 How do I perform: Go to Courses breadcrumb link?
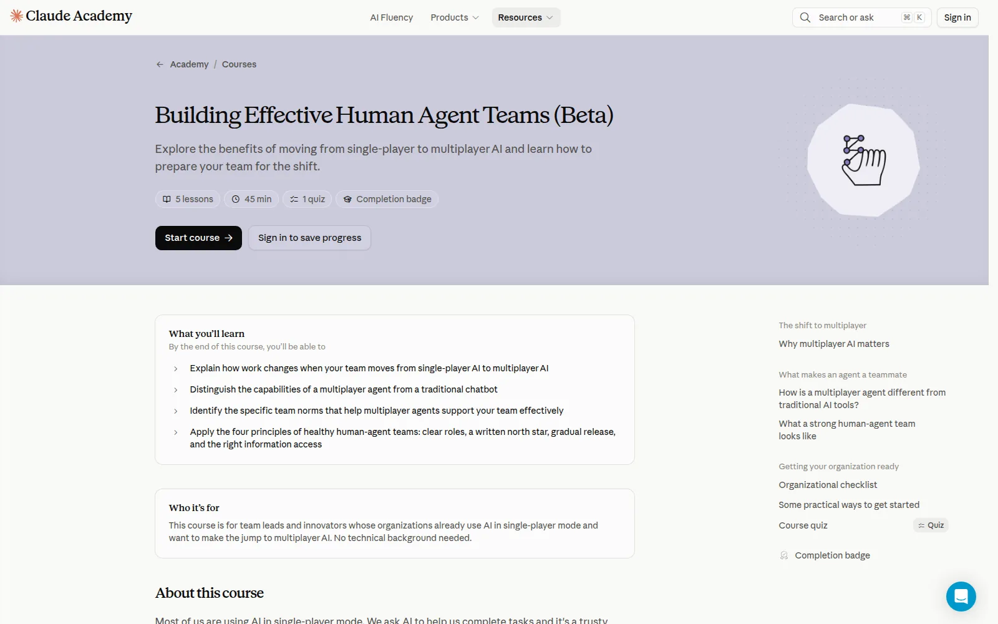point(239,64)
